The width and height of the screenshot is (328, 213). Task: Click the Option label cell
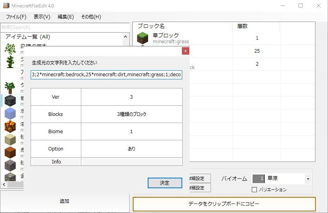tap(56, 149)
